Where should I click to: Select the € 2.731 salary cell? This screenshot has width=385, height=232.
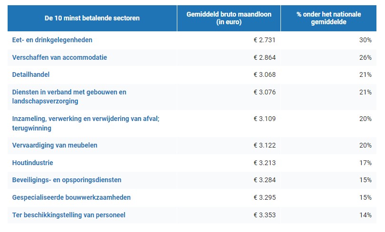(264, 40)
